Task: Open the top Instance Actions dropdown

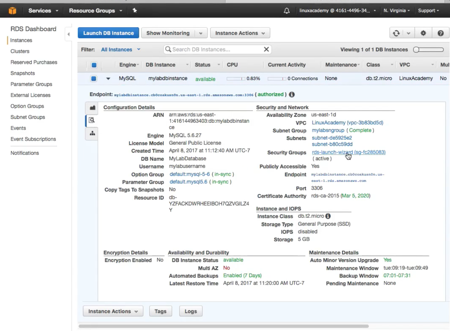Action: (240, 33)
